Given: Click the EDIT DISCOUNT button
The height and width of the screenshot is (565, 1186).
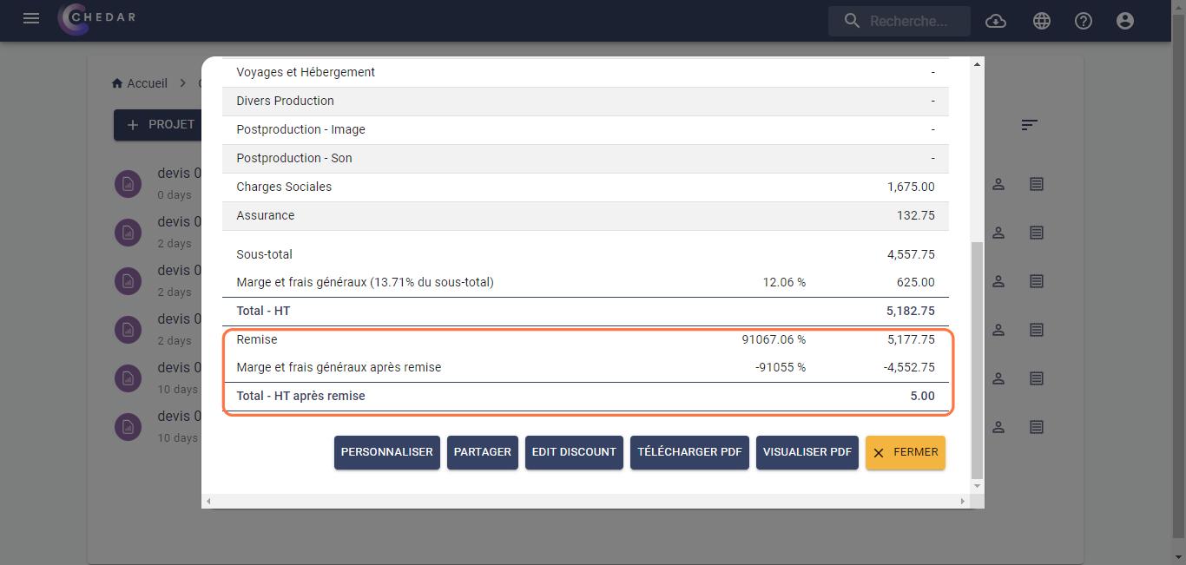Looking at the screenshot, I should point(574,452).
